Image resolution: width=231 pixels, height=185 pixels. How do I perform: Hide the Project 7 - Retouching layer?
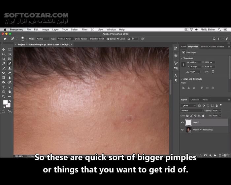click(182, 130)
